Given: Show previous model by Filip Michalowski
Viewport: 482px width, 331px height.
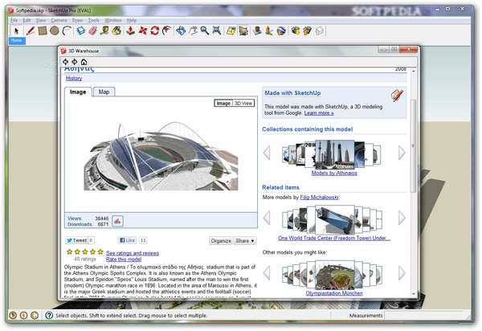Looking at the screenshot, I should tap(267, 218).
